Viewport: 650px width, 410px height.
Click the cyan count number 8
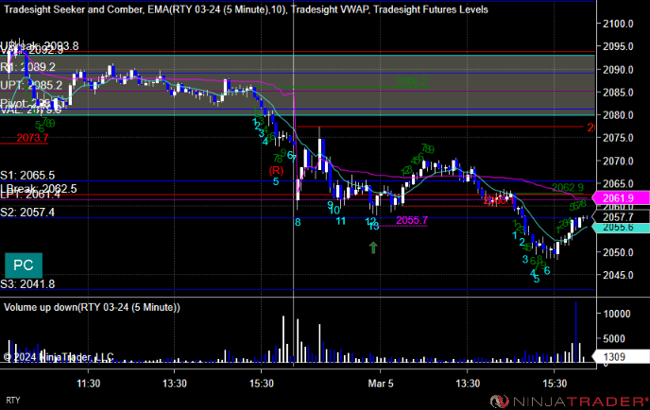(298, 222)
